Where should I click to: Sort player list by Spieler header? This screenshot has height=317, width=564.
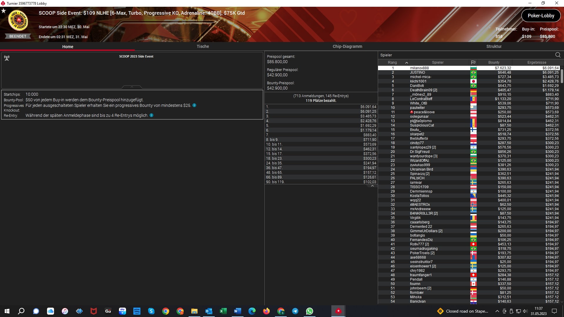point(438,63)
